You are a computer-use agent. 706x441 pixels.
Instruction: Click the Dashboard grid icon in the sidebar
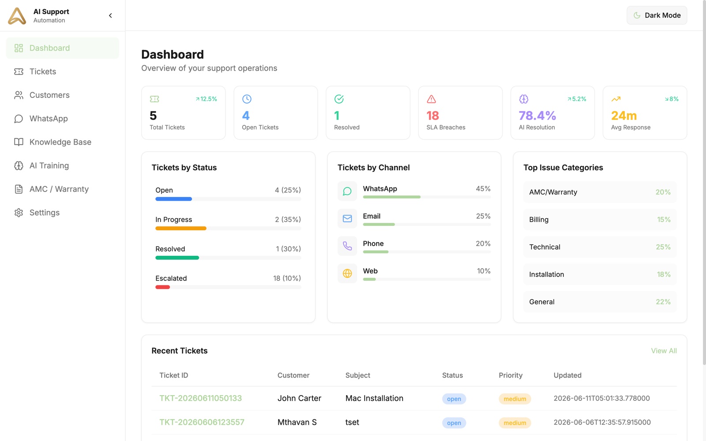click(x=19, y=48)
